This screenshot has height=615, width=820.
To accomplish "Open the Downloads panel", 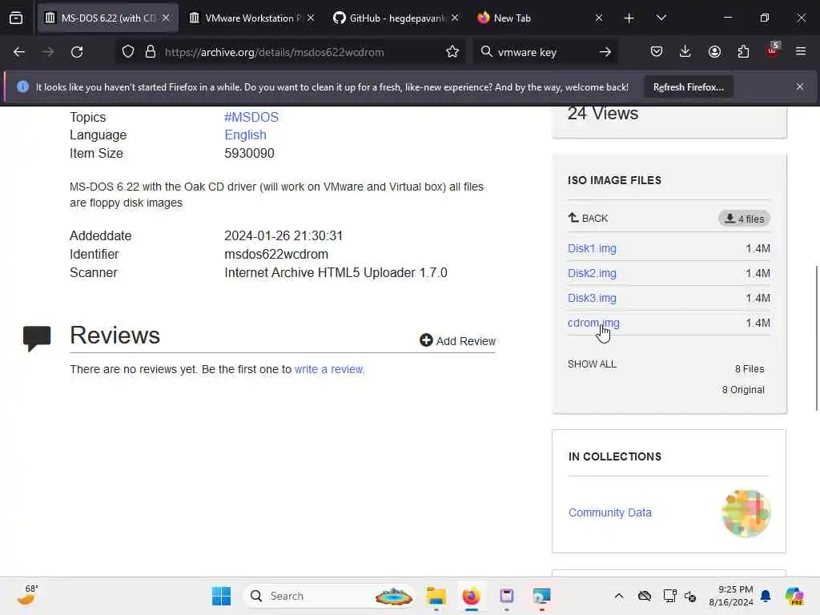I will tap(685, 52).
